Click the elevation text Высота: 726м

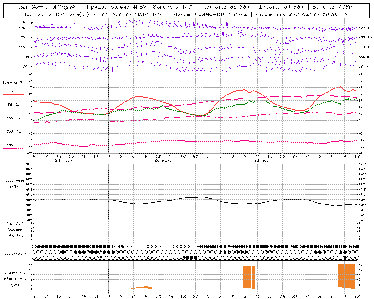[332, 7]
